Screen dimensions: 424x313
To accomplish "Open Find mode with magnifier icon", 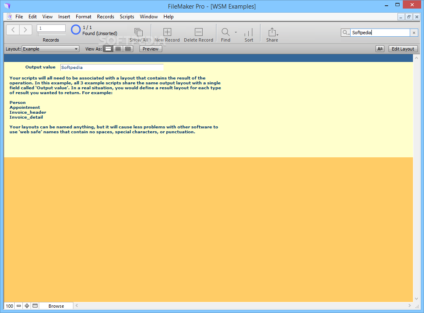I will [x=225, y=32].
